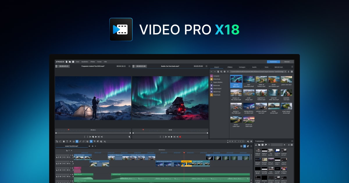Click the program monitor range slider bar
349x183 pixels.
[x=93, y=133]
